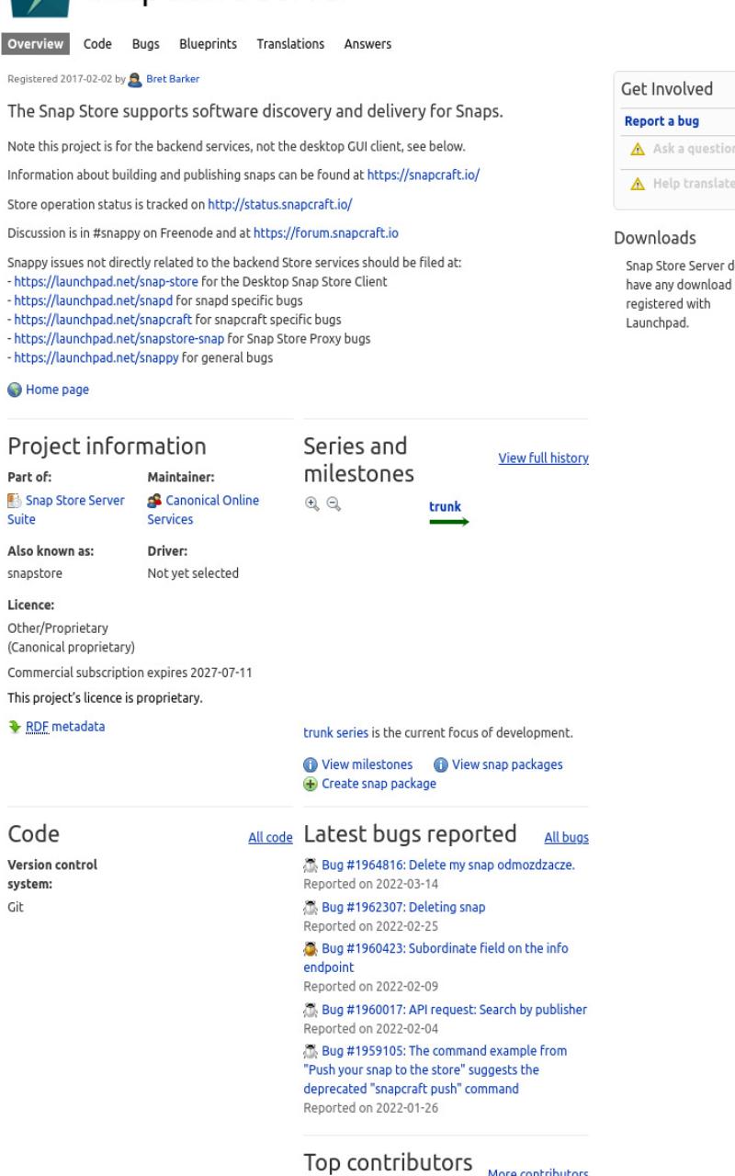Open the Home page link
Image resolution: width=735 pixels, height=1176 pixels.
click(x=56, y=390)
